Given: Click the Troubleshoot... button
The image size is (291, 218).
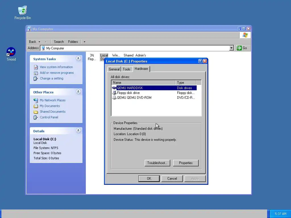Looking at the screenshot, I should (157, 163).
